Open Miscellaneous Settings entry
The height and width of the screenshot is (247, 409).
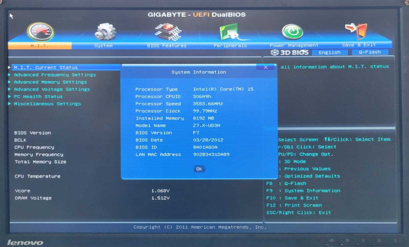pyautogui.click(x=48, y=104)
